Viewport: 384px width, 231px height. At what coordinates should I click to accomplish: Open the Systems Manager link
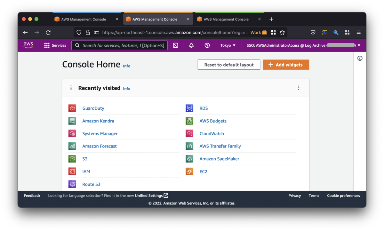pyautogui.click(x=100, y=133)
